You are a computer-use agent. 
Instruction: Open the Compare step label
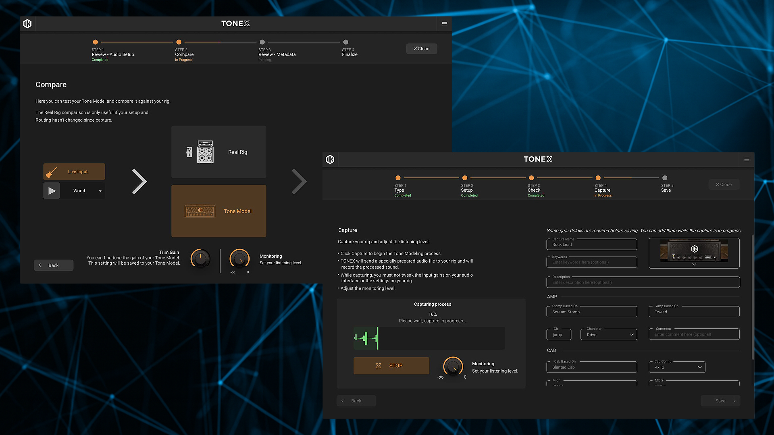click(x=184, y=54)
